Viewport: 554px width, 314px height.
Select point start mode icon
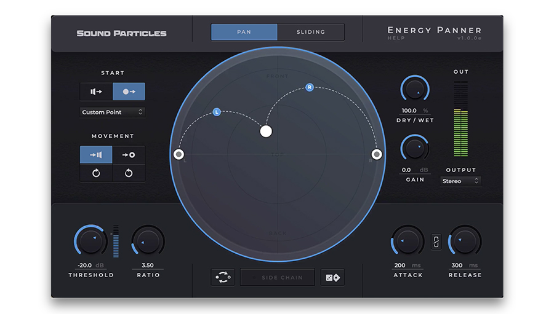point(129,92)
